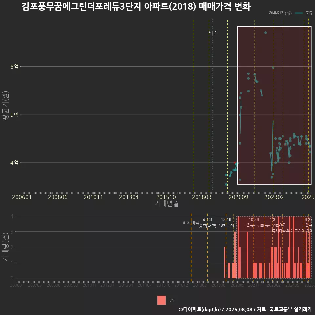315x315 pixels.
Task: Click the 4 label on the volume y-axis
Action: click(12, 216)
